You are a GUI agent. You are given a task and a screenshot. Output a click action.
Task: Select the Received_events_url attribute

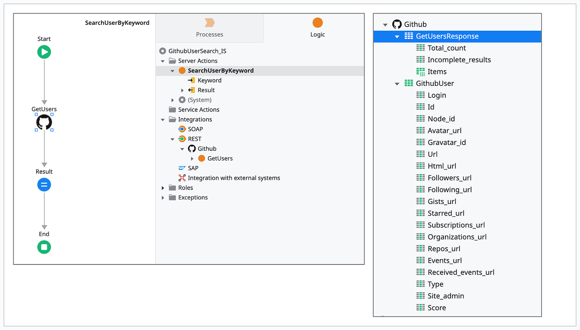[461, 272]
